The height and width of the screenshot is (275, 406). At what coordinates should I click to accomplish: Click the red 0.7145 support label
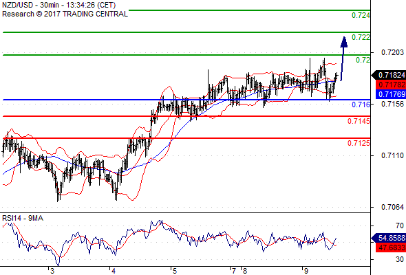click(359, 121)
